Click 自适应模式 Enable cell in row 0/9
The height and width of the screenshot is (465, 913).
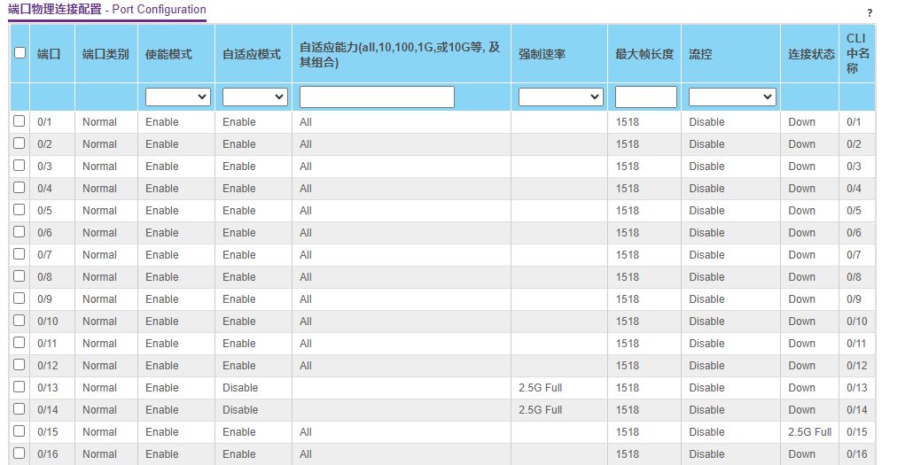click(x=238, y=299)
